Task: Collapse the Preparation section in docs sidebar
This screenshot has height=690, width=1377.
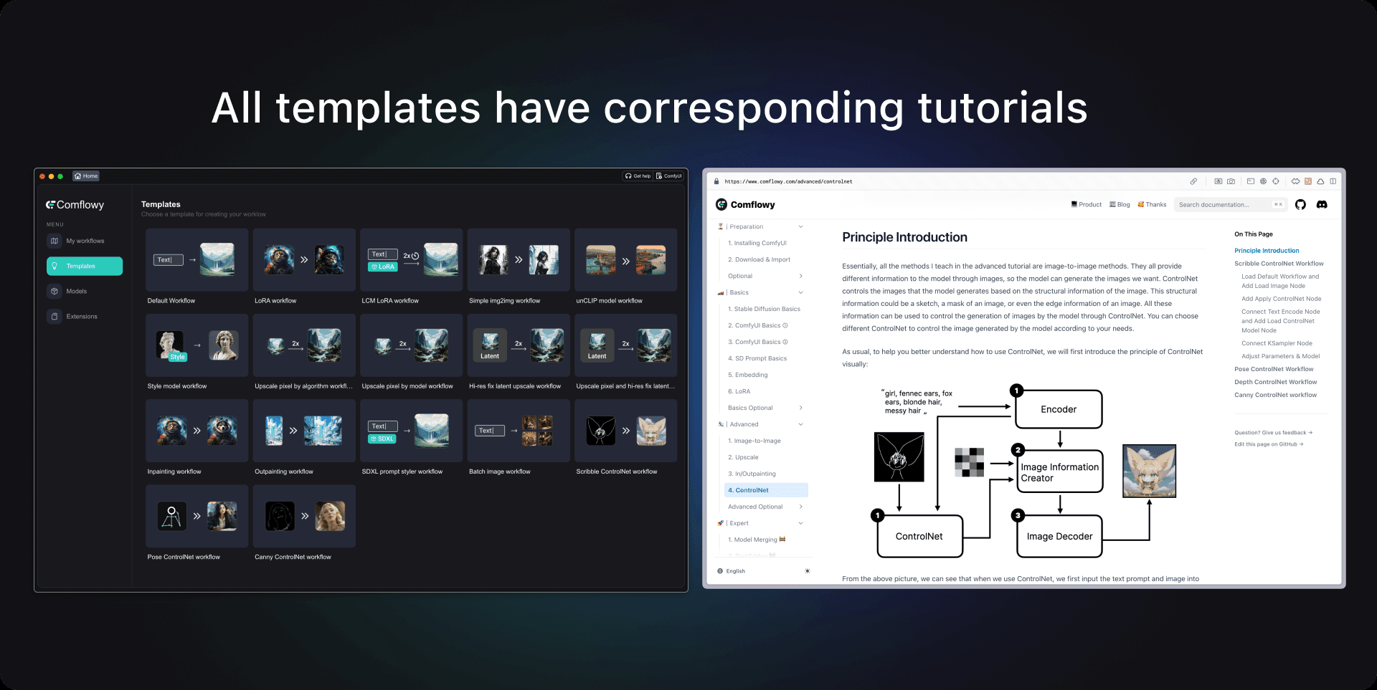Action: click(x=800, y=226)
